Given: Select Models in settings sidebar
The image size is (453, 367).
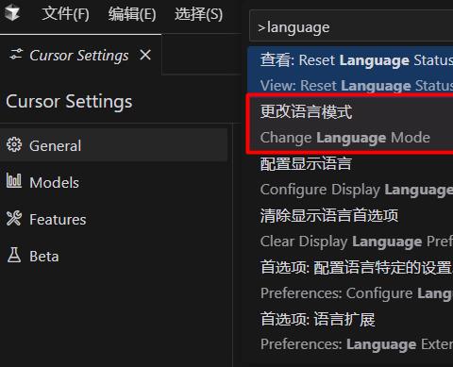Looking at the screenshot, I should pos(113,182).
